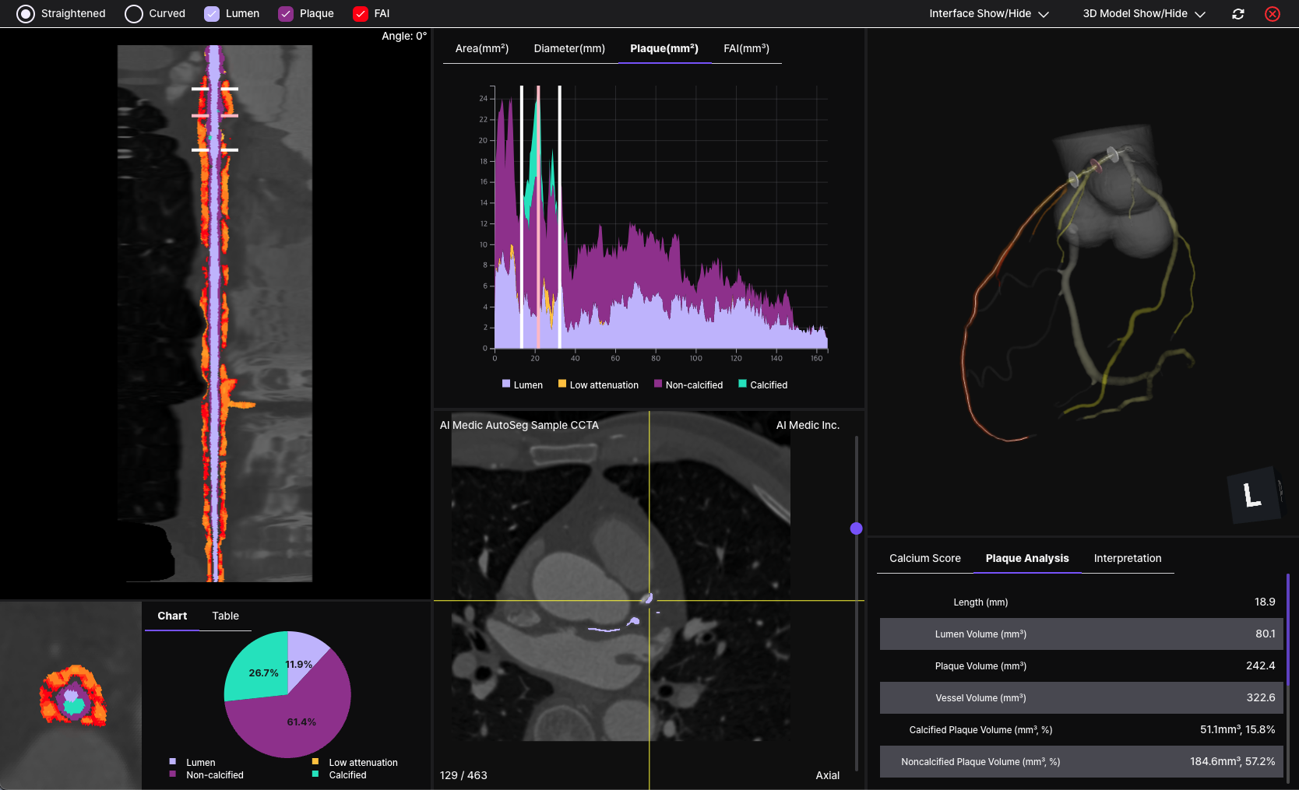
Task: Switch to the Calcium Score tab
Action: coord(925,558)
